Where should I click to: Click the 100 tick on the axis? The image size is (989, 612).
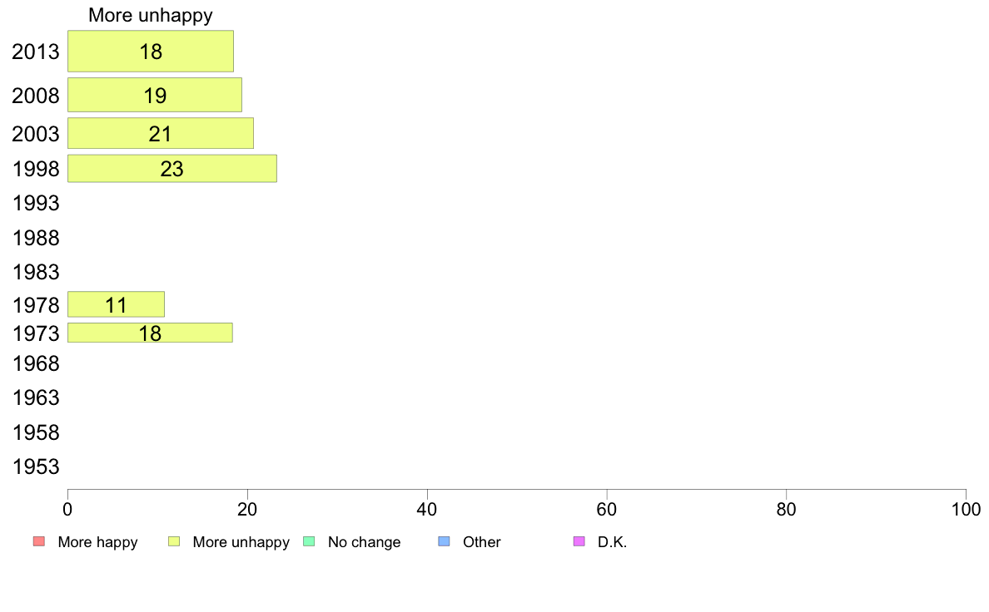[966, 509]
